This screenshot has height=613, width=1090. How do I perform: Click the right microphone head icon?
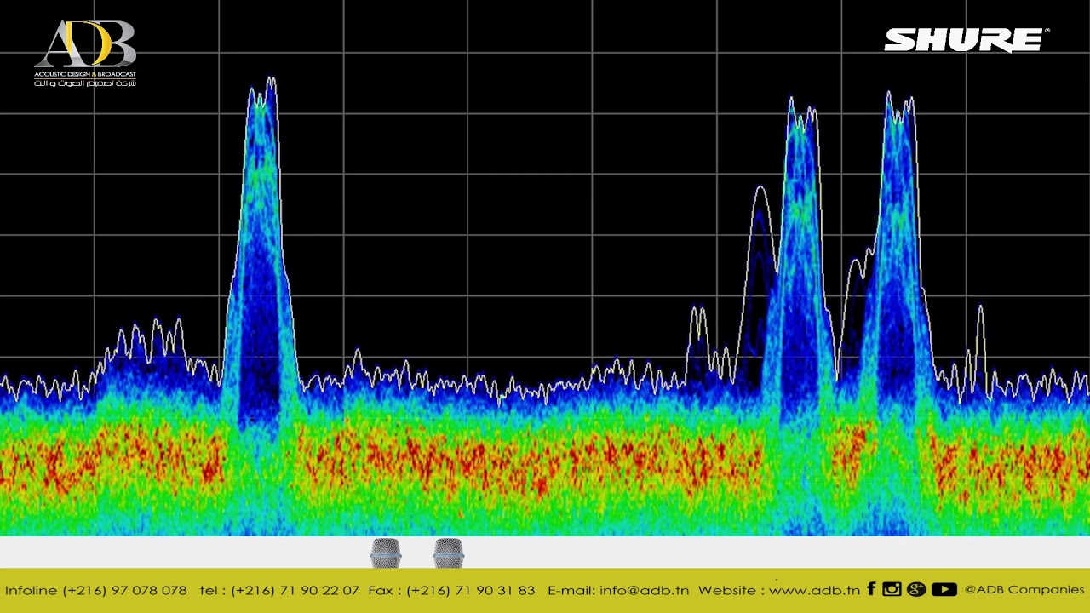click(448, 553)
